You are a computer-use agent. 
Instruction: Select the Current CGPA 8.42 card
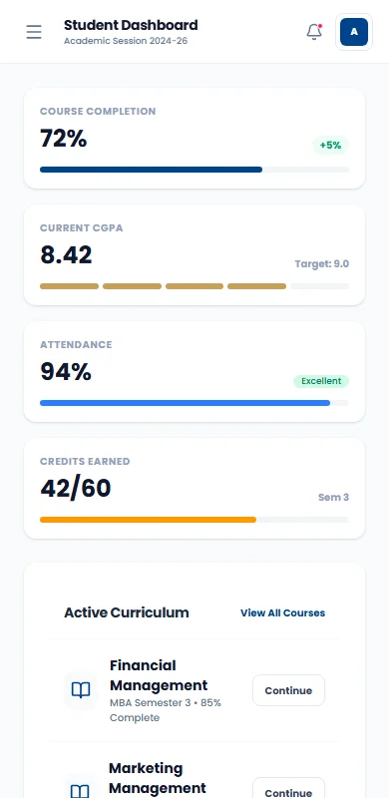(194, 255)
